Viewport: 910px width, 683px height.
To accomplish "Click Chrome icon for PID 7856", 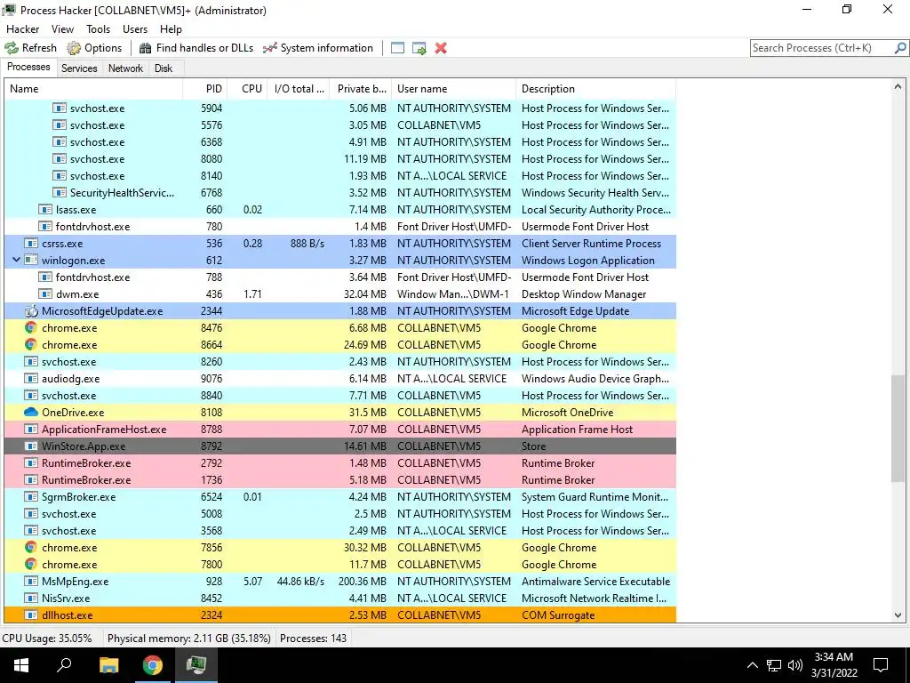I will [31, 547].
